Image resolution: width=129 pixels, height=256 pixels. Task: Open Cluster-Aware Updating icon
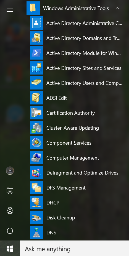[36, 128]
